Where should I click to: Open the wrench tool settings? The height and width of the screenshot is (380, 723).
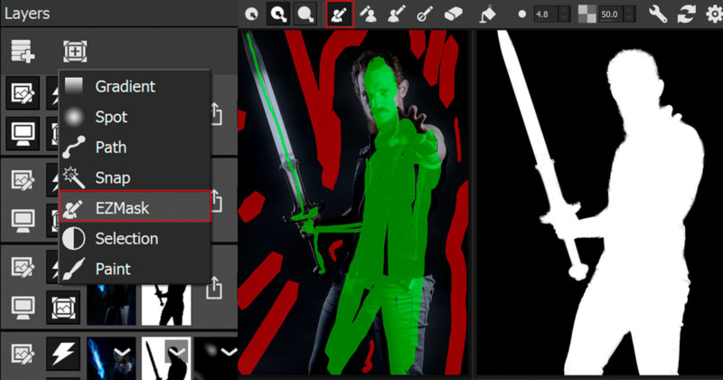point(658,14)
